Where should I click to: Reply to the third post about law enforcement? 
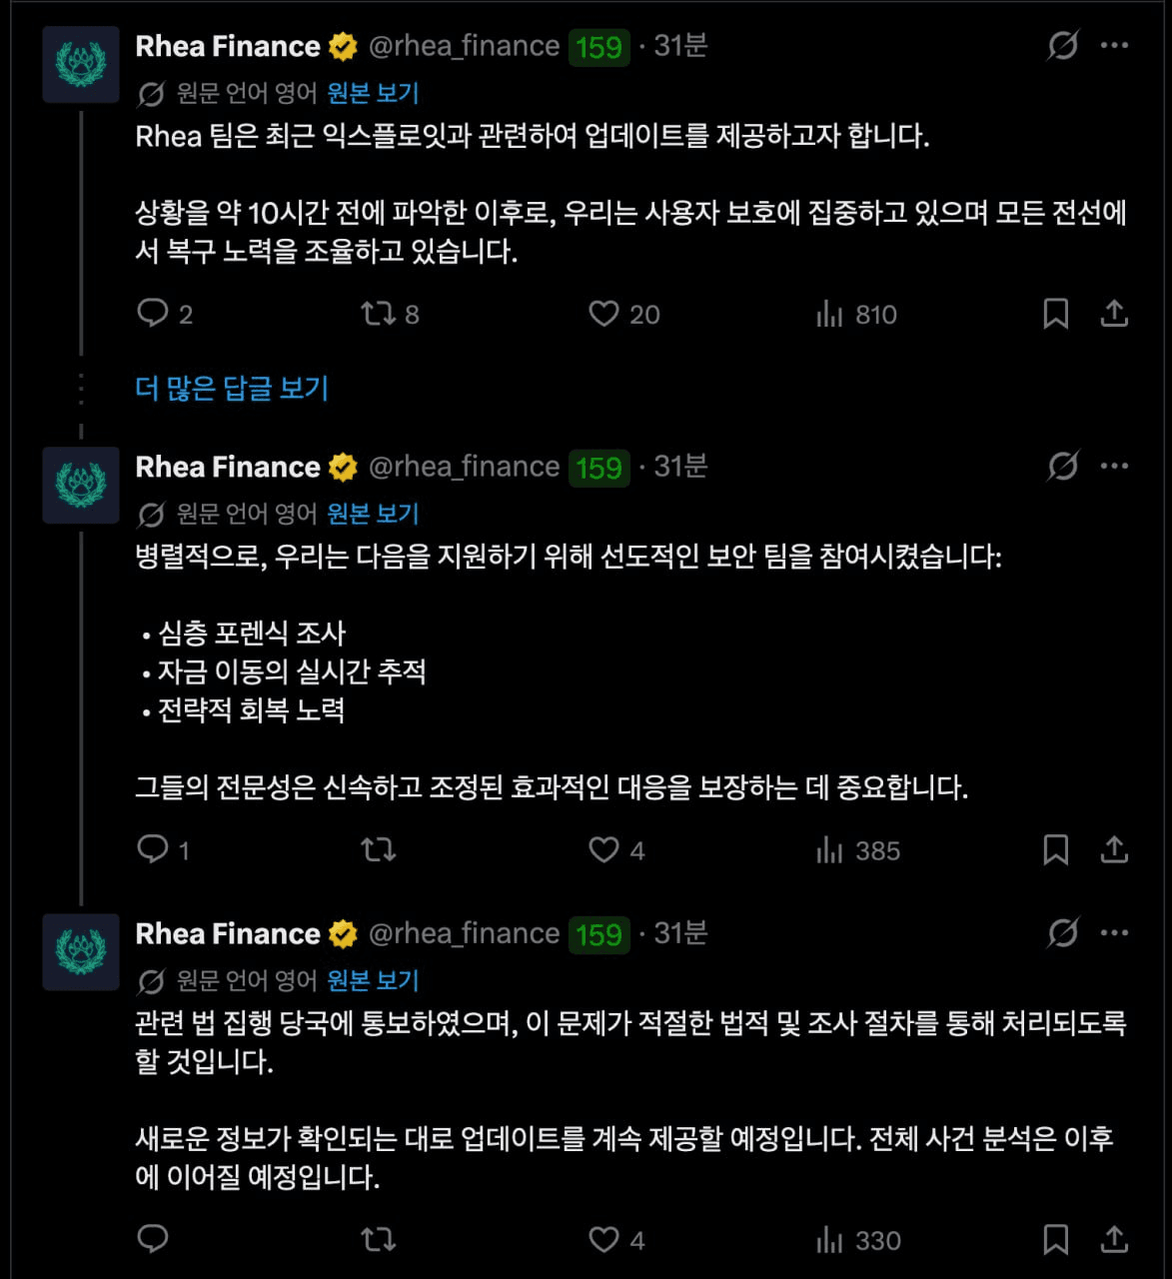click(153, 1240)
